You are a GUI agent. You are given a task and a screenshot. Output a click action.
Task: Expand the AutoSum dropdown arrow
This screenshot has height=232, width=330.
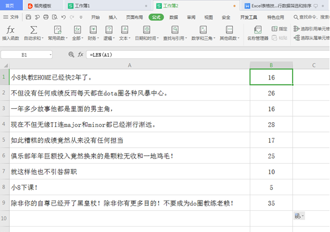(43, 38)
